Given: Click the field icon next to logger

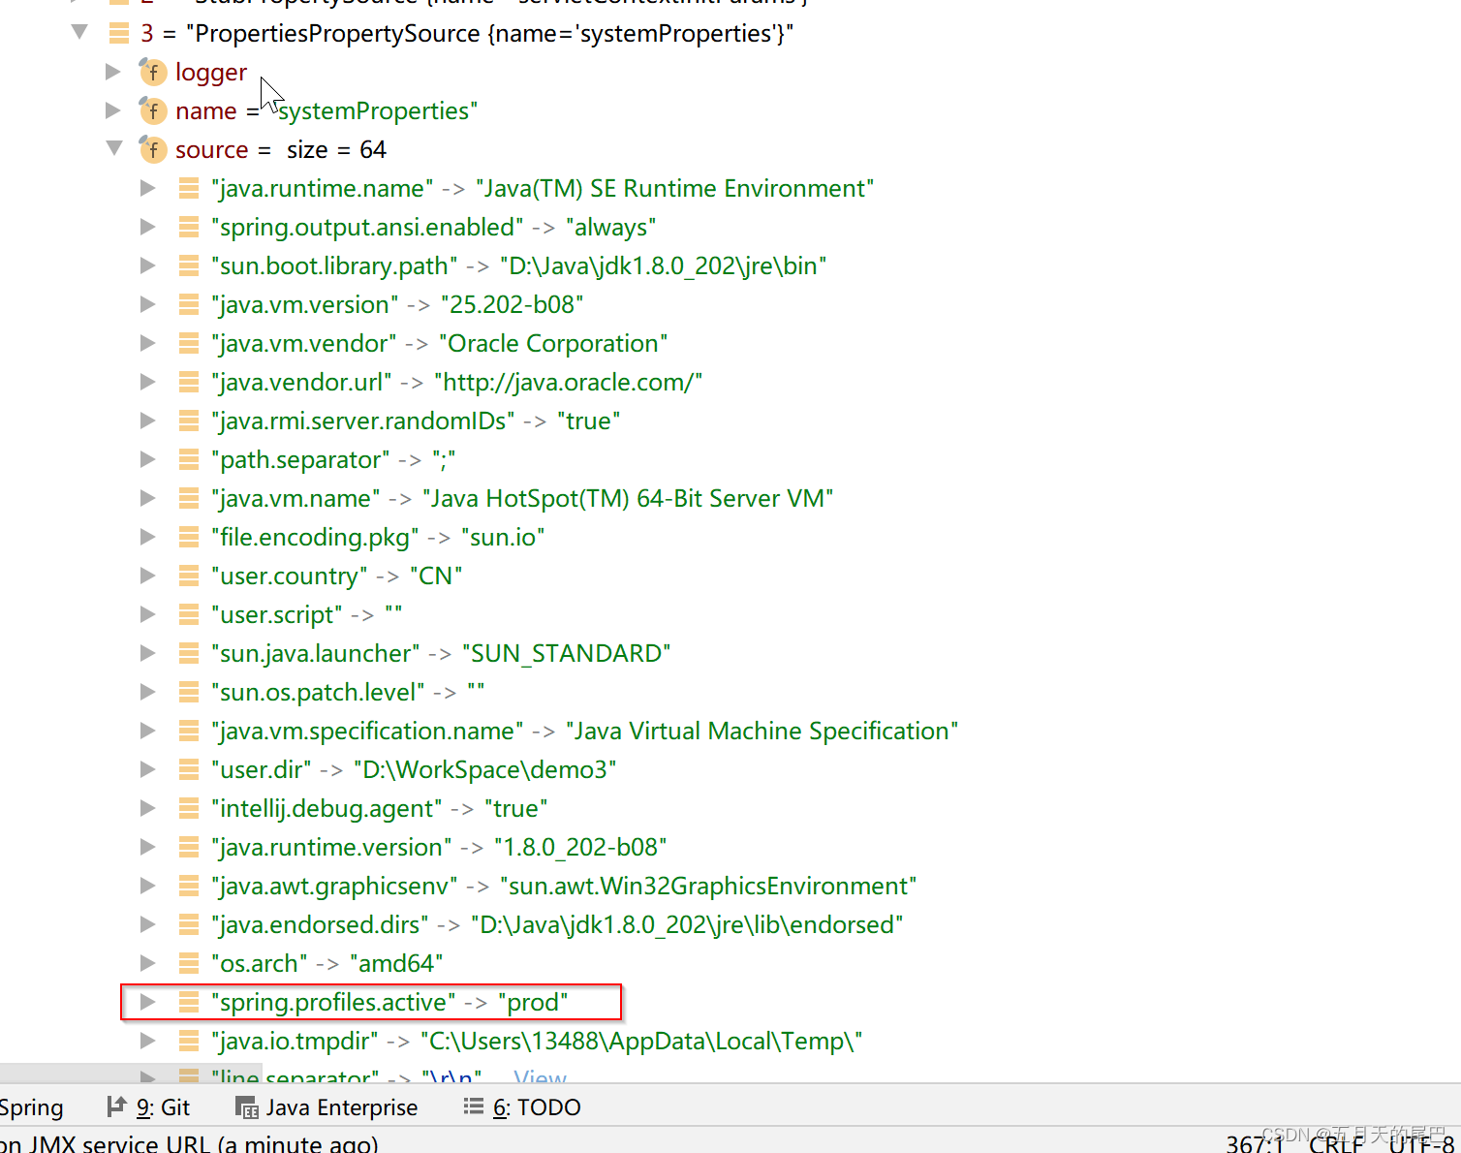Looking at the screenshot, I should [x=152, y=72].
